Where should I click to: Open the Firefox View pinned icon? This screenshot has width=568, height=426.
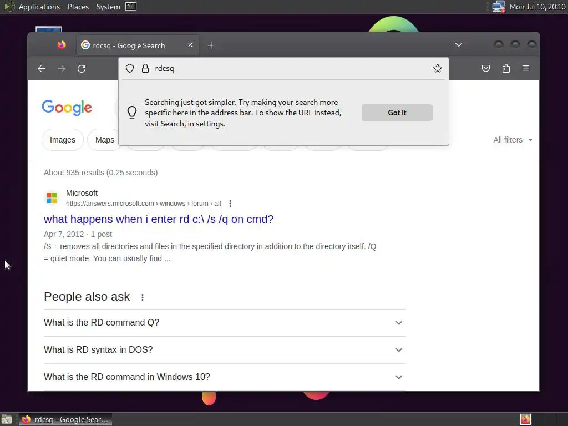[62, 45]
